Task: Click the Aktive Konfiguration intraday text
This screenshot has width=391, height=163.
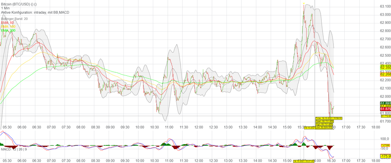Action: coord(35,12)
